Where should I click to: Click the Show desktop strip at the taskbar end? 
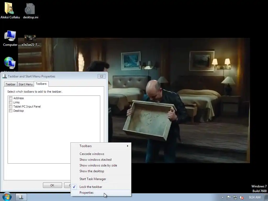tap(266, 197)
